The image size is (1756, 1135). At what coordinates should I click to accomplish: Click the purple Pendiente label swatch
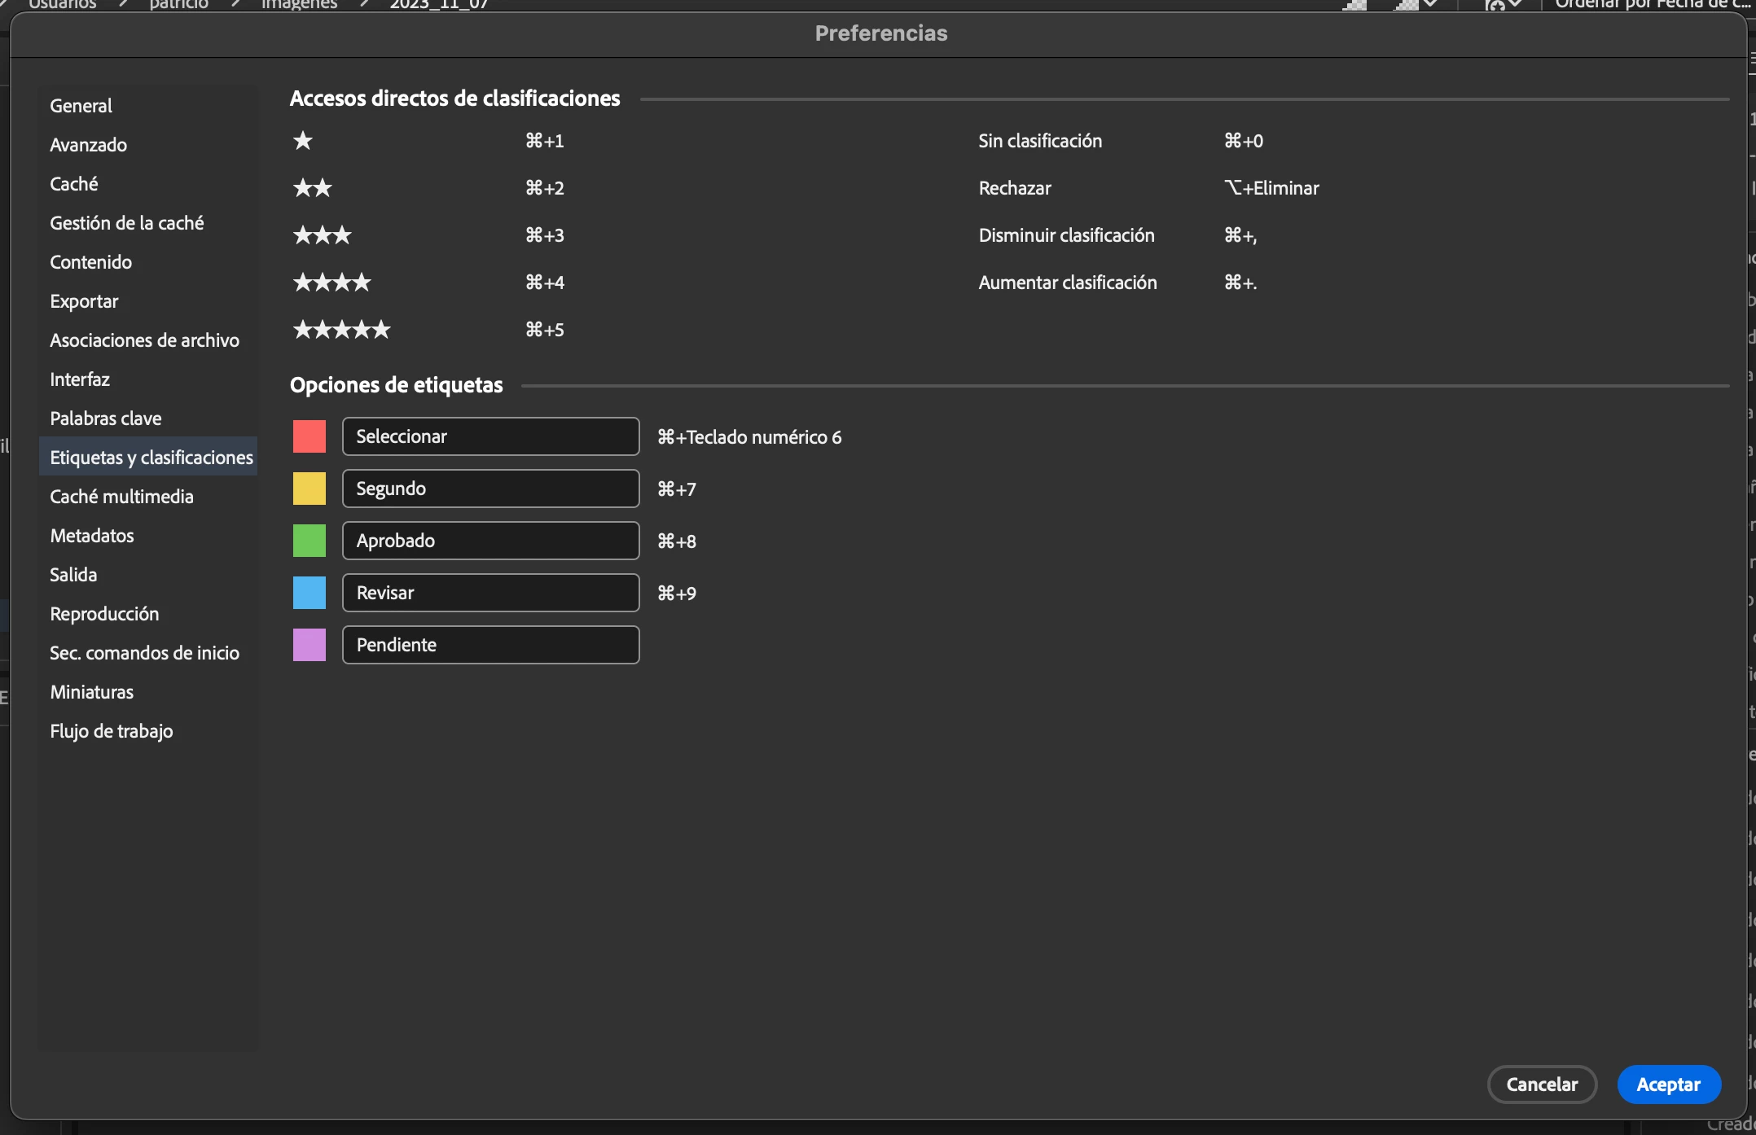pyautogui.click(x=309, y=645)
